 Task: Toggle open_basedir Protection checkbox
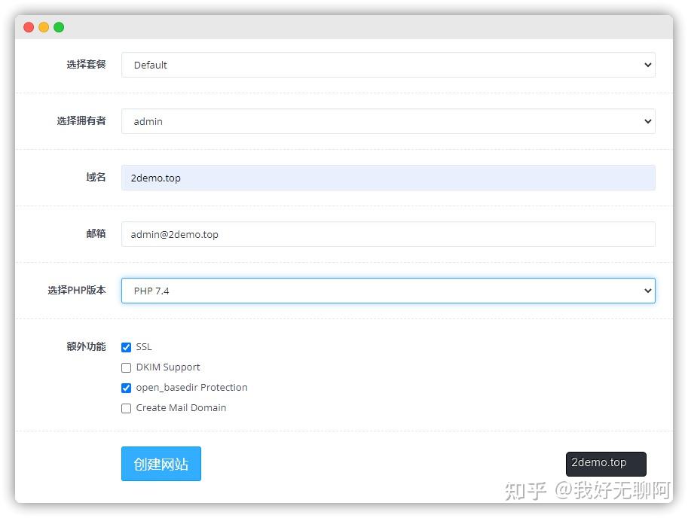[127, 388]
